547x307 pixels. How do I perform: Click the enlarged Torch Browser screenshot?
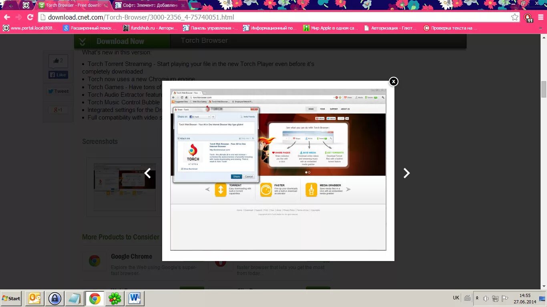click(x=278, y=169)
